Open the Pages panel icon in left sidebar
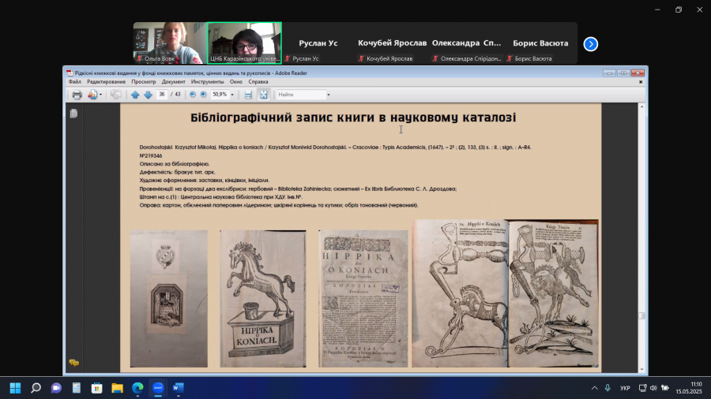The height and width of the screenshot is (399, 711). click(74, 114)
